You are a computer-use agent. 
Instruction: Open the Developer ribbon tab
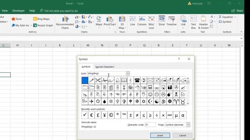(18, 10)
